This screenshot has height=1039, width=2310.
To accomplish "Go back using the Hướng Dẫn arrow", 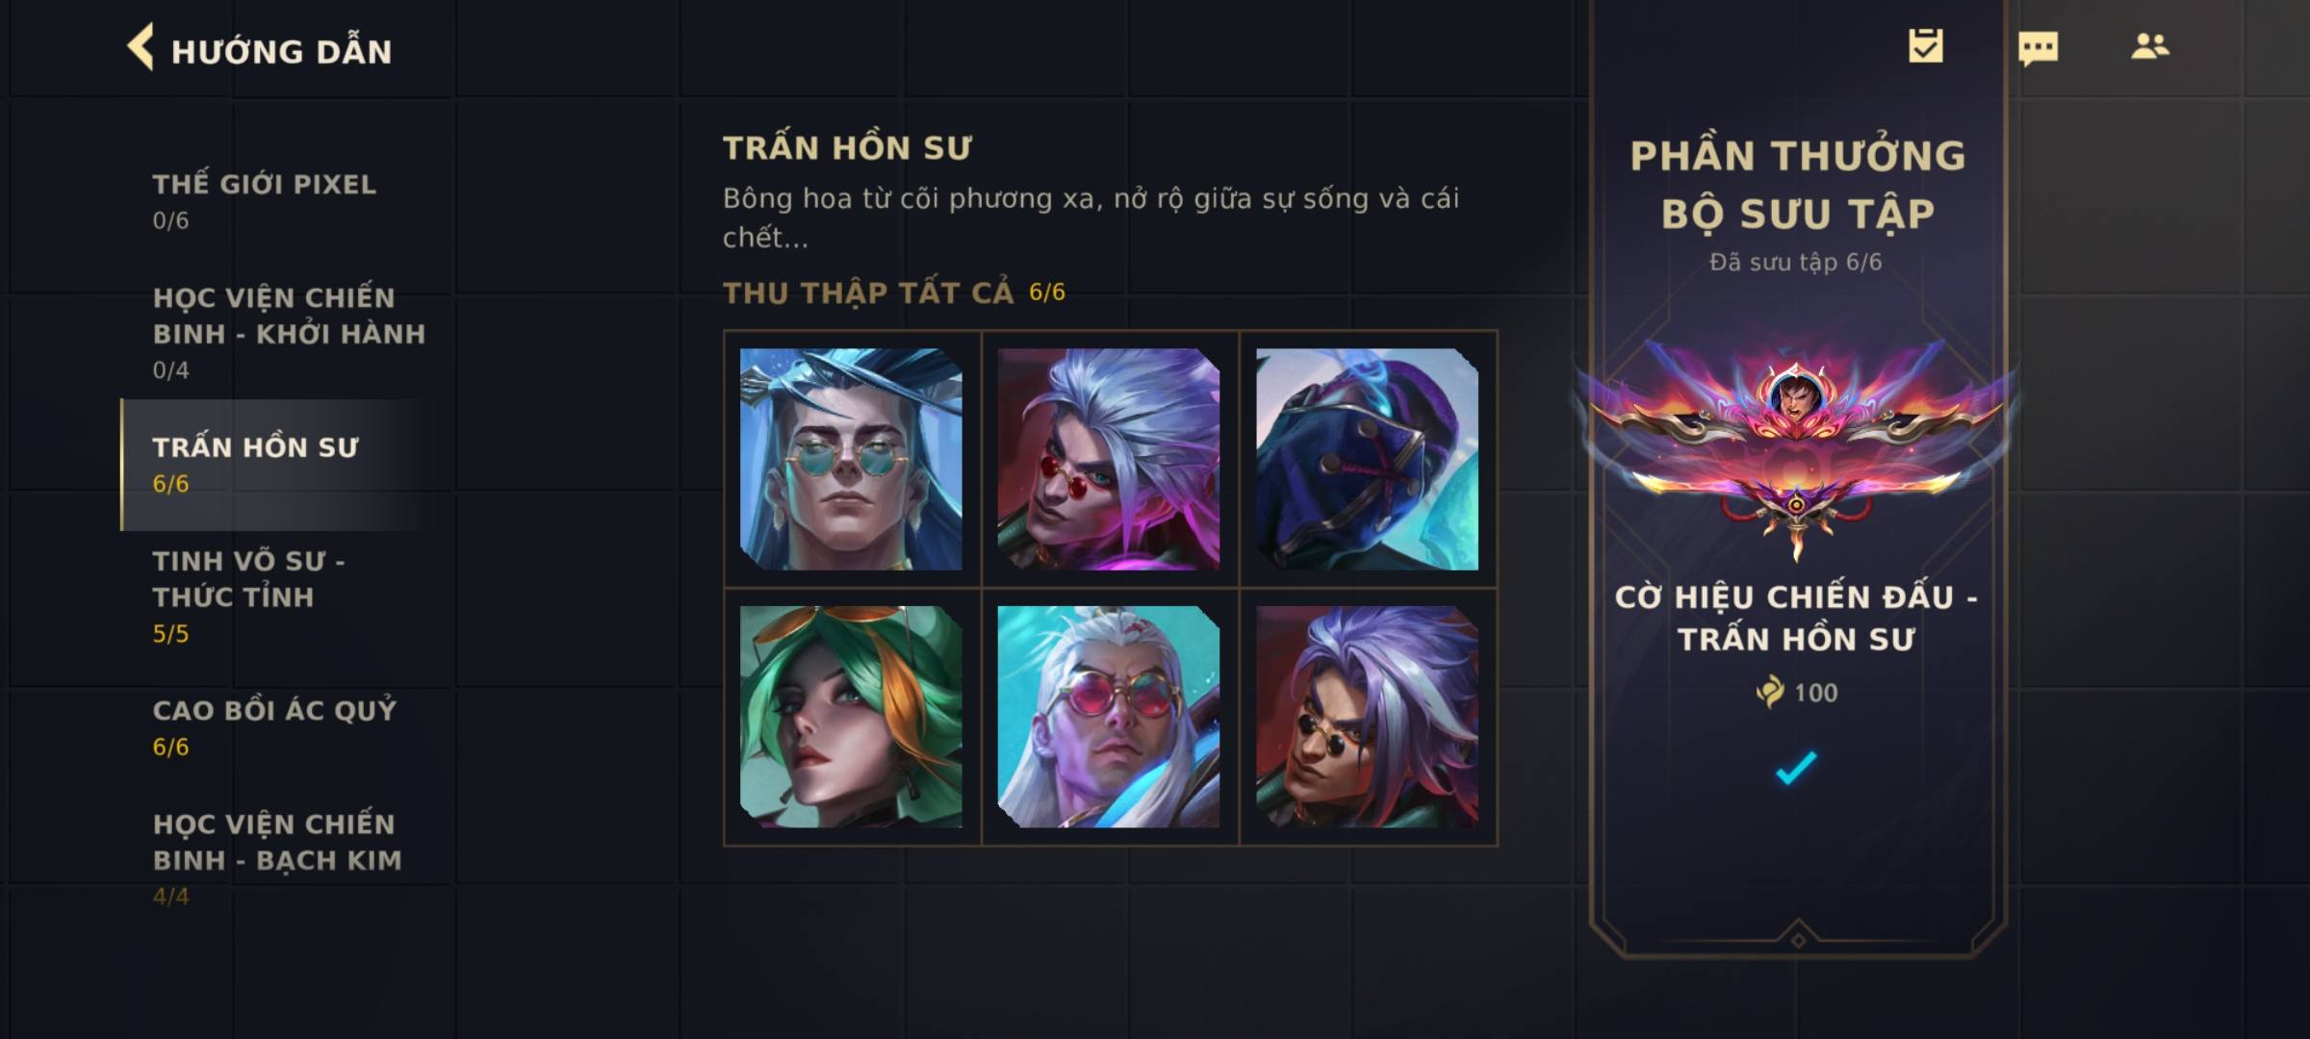I will pos(141,47).
